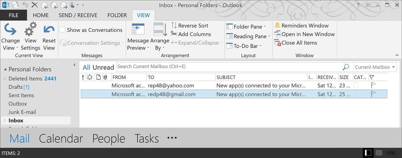The height and width of the screenshot is (158, 402).
Task: Click the Outlook application icon in title bar
Action: point(5,5)
